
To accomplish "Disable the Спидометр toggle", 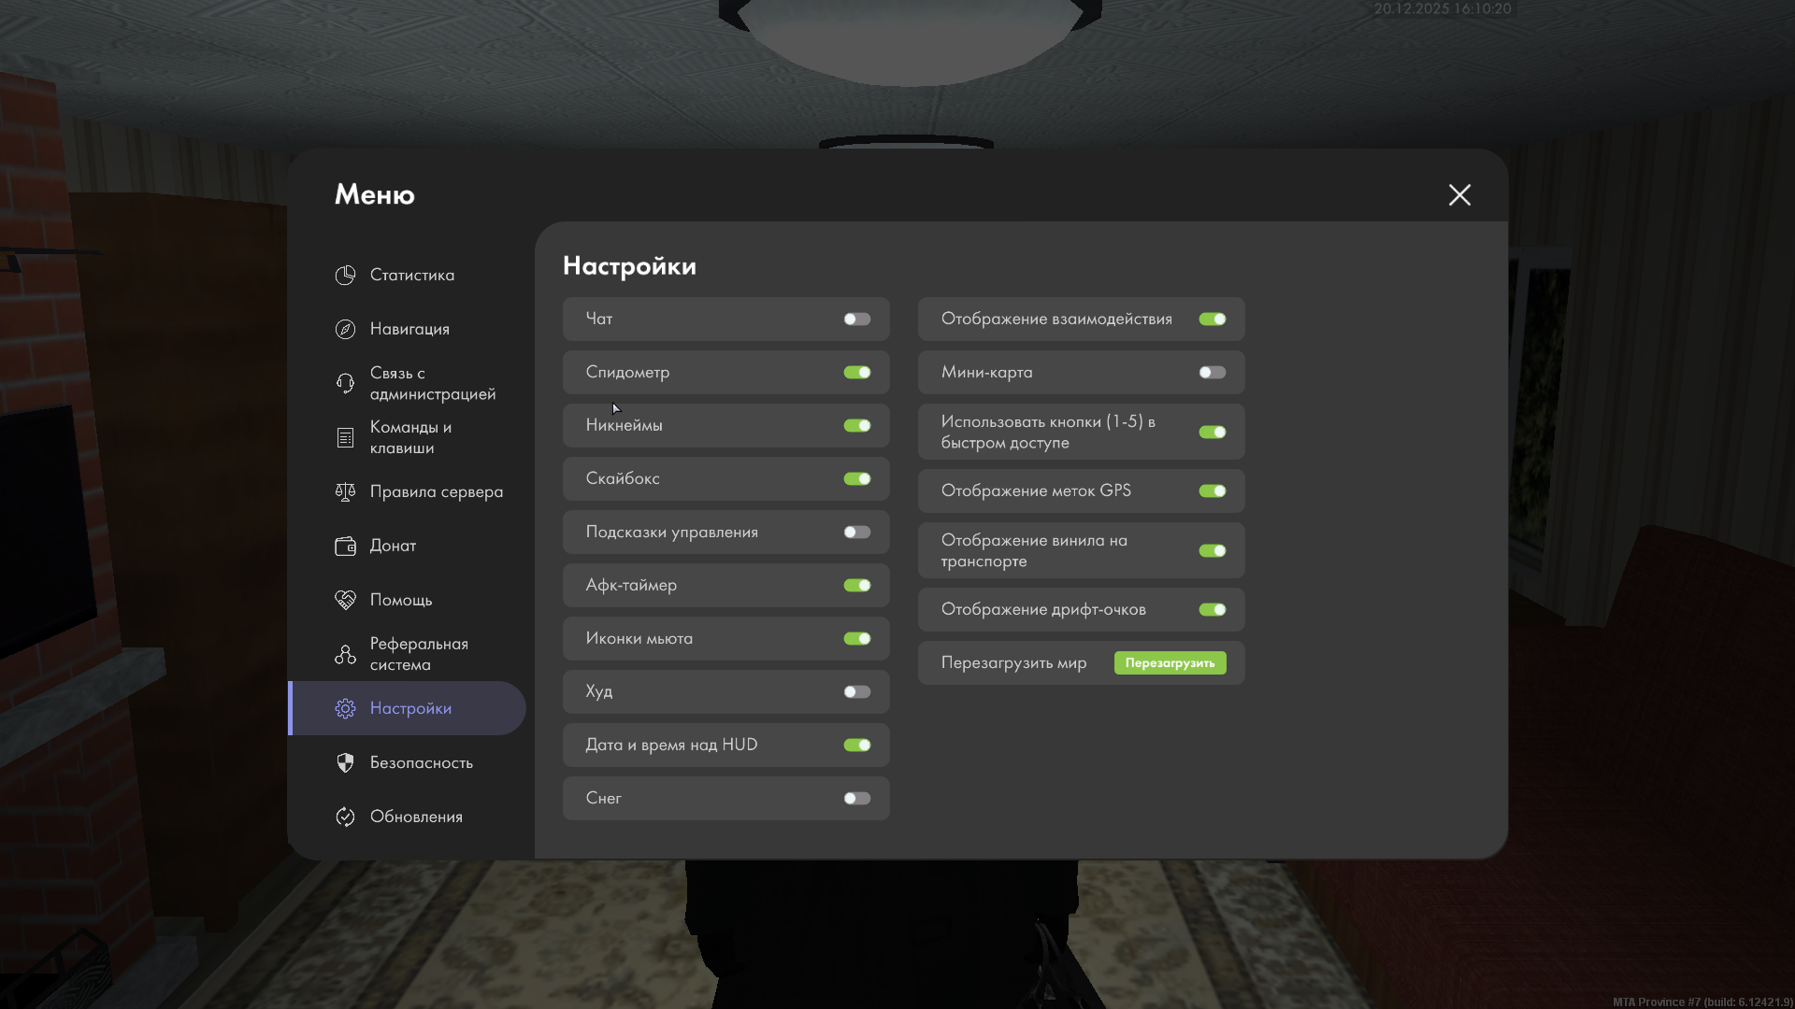I will 856,372.
